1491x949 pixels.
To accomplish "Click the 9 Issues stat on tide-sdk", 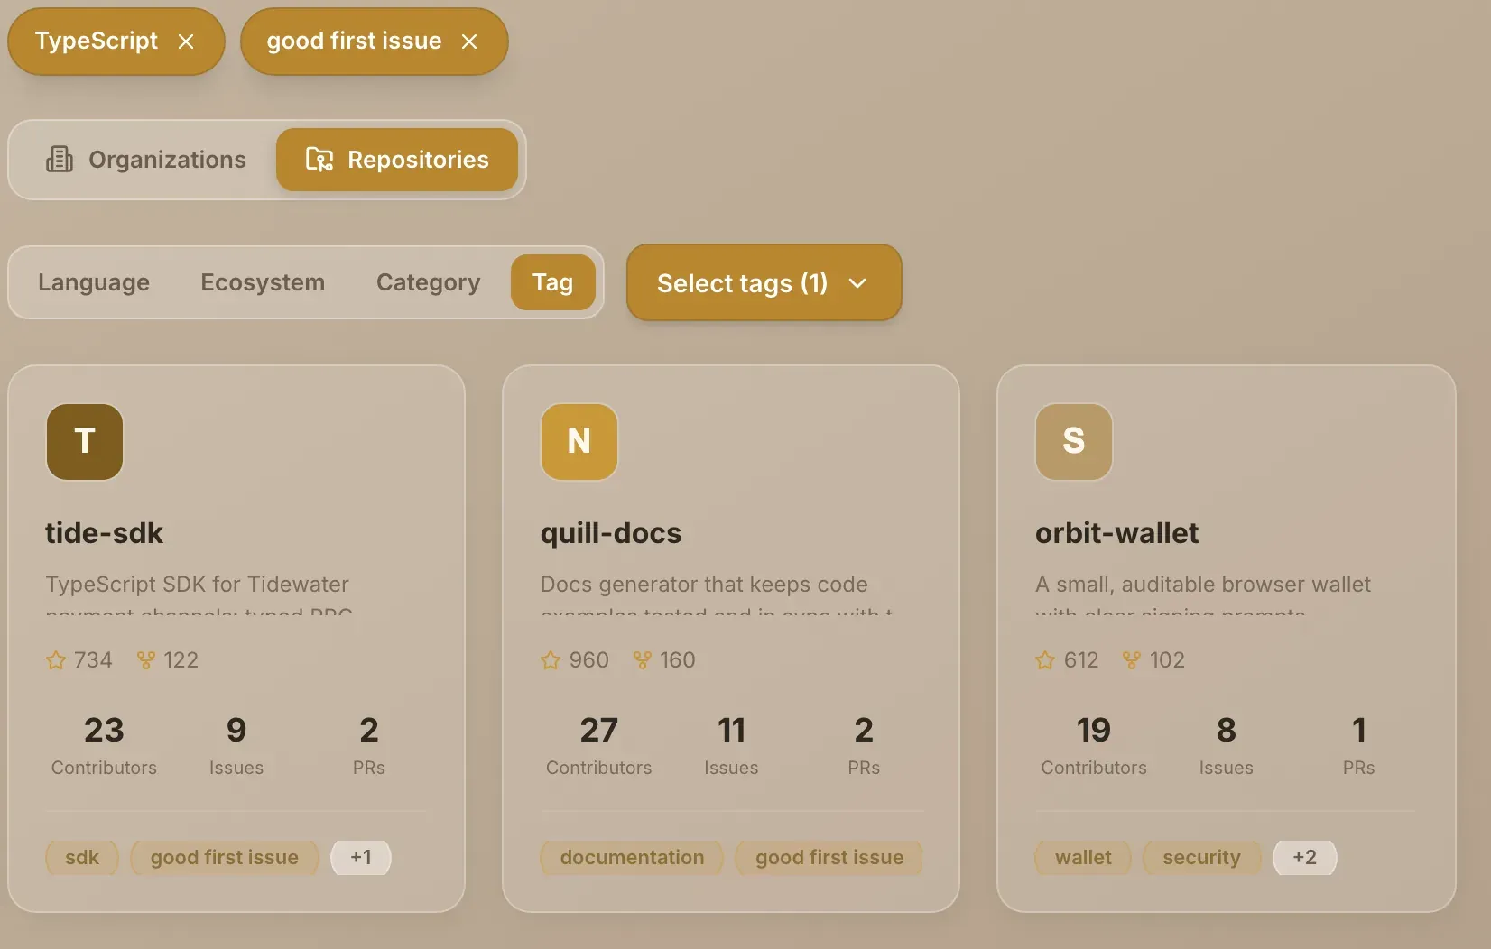I will [236, 746].
